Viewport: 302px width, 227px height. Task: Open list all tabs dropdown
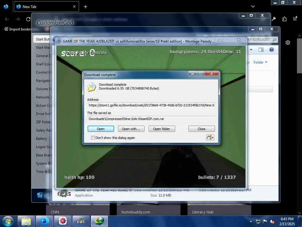click(x=253, y=7)
